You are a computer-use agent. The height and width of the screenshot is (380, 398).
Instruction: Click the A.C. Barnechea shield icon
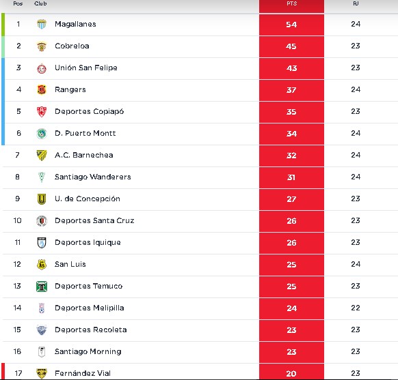click(x=42, y=156)
